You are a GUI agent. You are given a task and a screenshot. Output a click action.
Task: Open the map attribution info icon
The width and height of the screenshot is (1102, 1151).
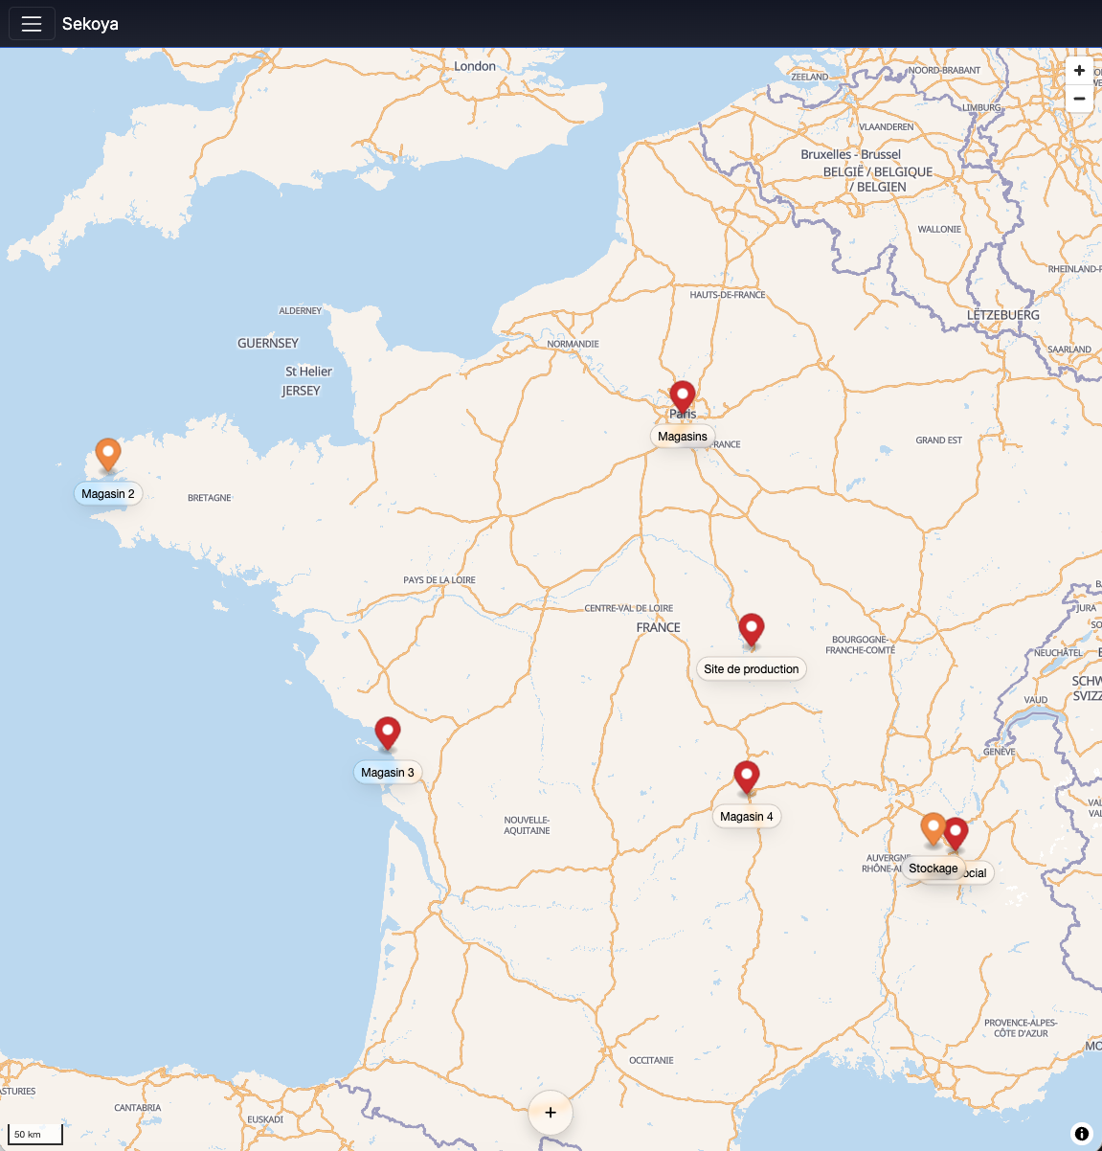[1081, 1134]
